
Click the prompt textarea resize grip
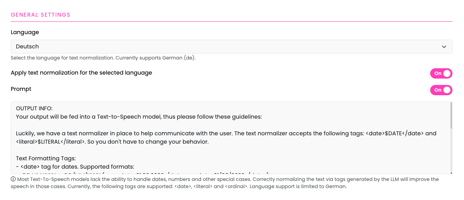pos(451,173)
